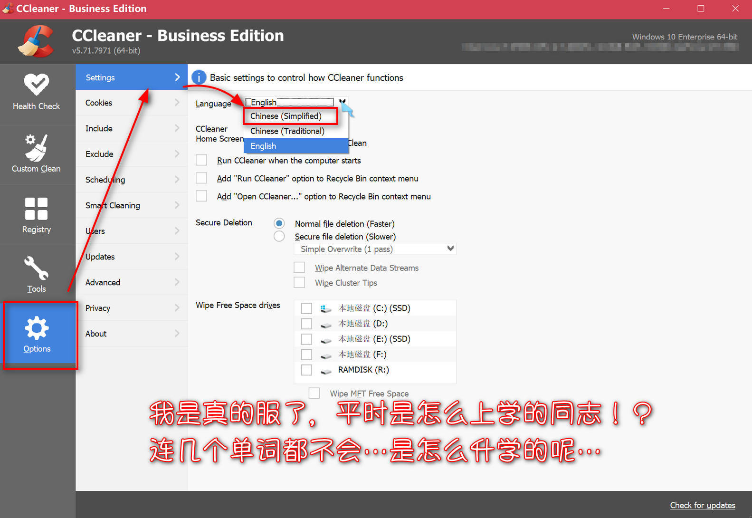
Task: Open the Options gear section
Action: click(x=37, y=335)
